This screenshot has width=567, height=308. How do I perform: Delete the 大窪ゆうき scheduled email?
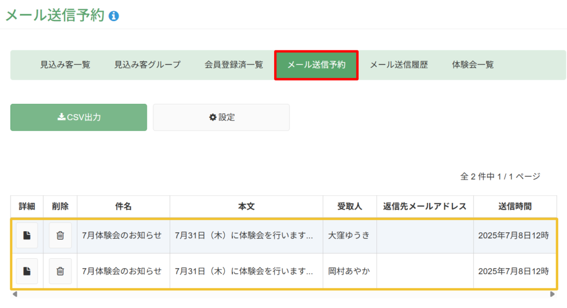pos(60,236)
